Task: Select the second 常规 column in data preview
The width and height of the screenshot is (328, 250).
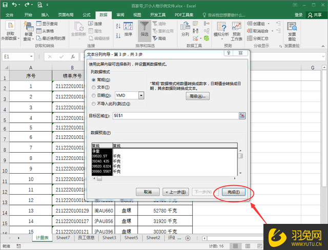Action: click(175, 145)
